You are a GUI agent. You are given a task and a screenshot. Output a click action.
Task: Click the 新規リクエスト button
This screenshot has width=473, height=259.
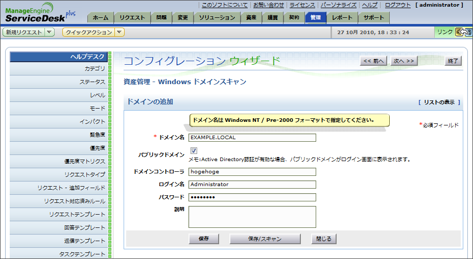[24, 32]
